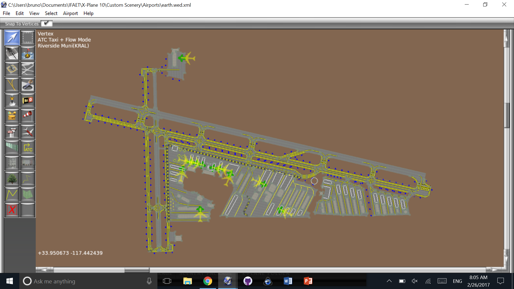Choose the Forest tree tool

(x=12, y=178)
